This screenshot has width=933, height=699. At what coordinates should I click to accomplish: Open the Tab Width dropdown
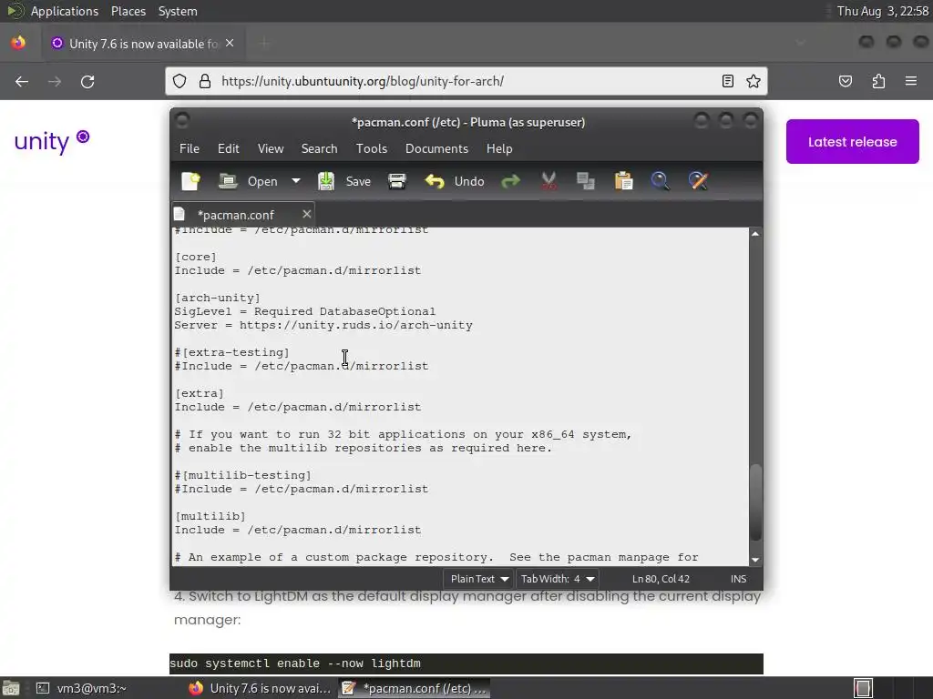558,578
